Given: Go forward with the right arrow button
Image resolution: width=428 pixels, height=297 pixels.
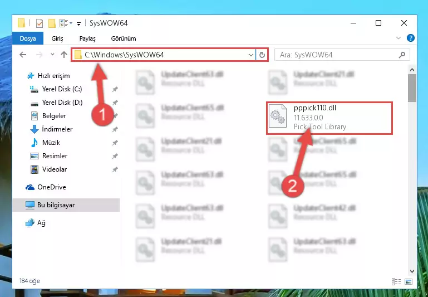Looking at the screenshot, I should click(40, 55).
